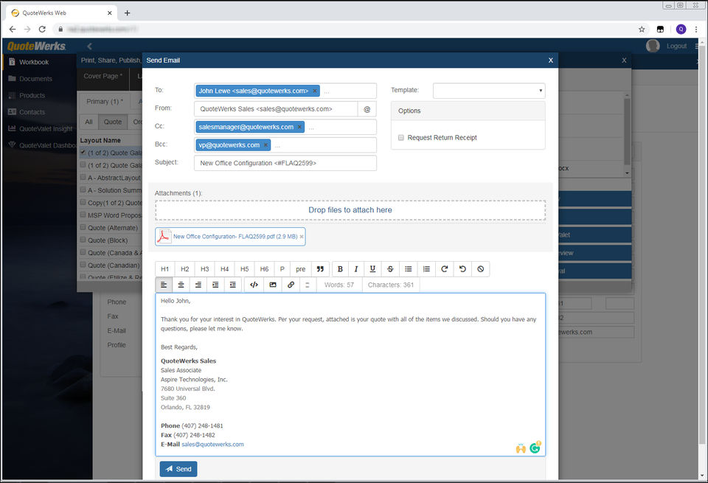Apply H3 heading format
This screenshot has height=483, width=708.
pos(204,269)
